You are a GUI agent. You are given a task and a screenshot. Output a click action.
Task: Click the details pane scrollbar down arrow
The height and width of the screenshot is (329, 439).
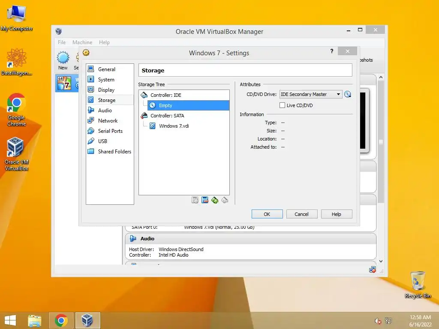tap(381, 261)
